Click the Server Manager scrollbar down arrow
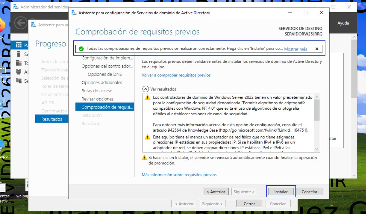Viewport: 366px width, 214px height. [x=355, y=176]
